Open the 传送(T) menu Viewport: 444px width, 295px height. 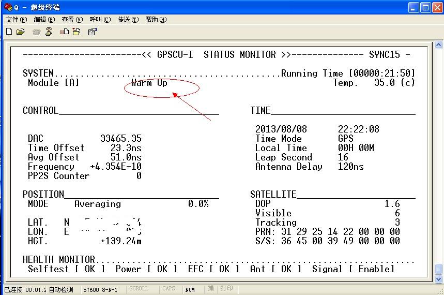pos(128,20)
